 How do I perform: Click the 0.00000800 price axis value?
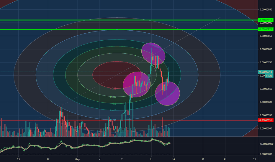point(266,49)
